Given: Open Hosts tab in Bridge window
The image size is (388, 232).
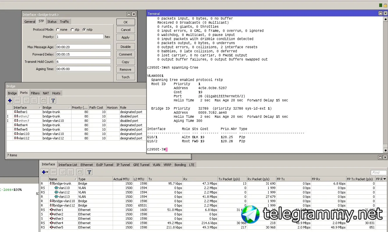Looking at the screenshot, I should tap(56, 93).
